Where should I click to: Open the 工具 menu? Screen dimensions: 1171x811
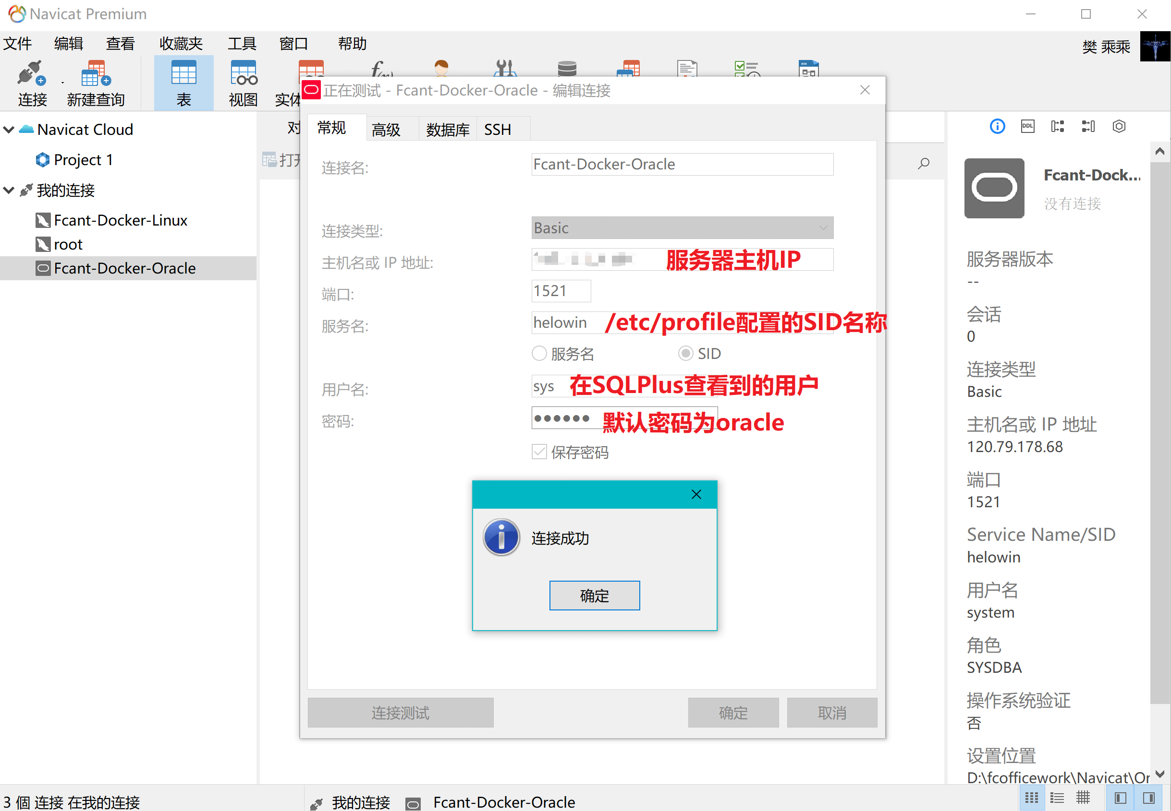[242, 44]
